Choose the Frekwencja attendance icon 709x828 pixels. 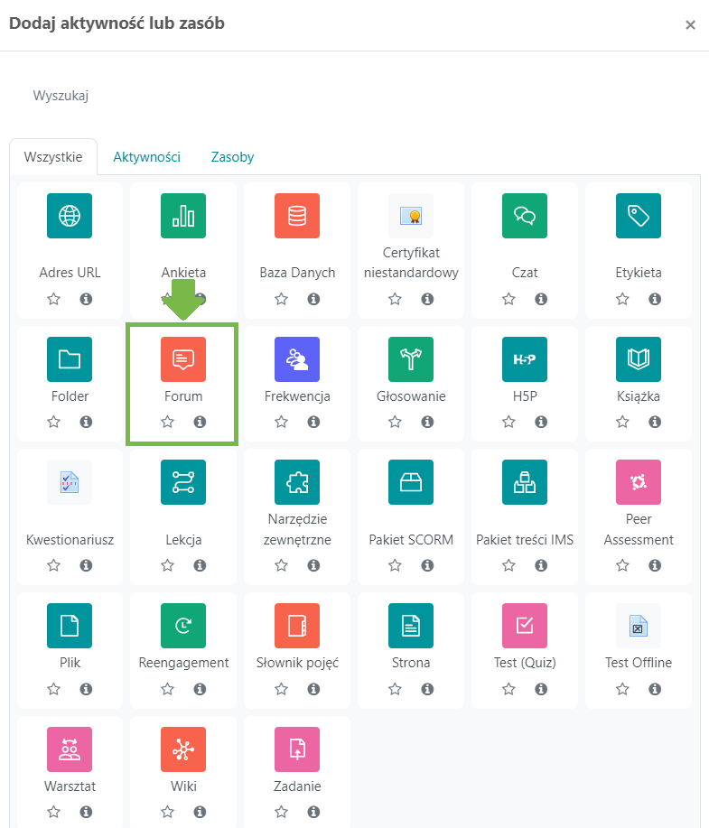click(297, 359)
